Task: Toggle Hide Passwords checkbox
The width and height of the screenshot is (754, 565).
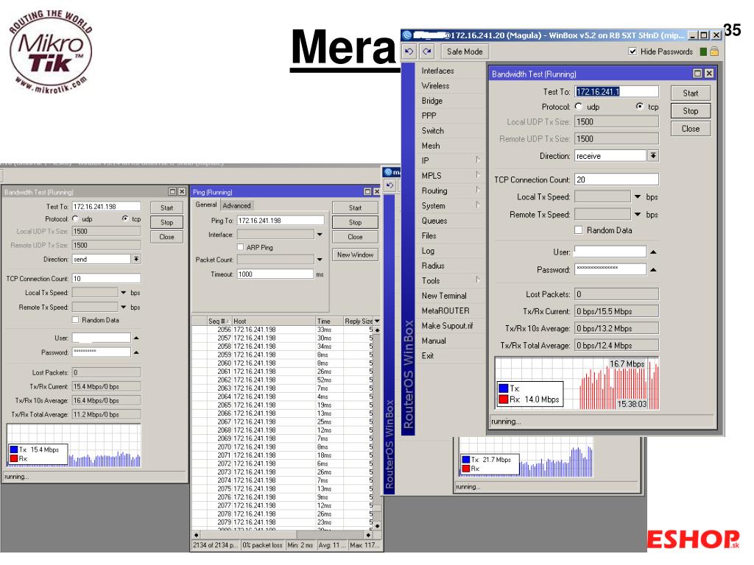Action: coord(633,51)
